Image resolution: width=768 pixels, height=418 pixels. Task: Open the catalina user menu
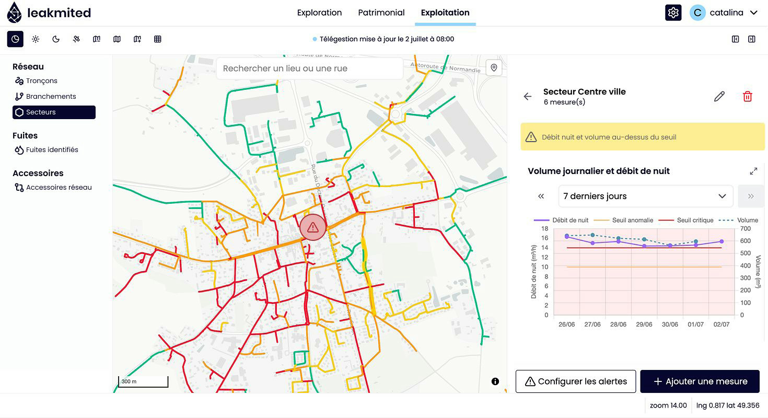pos(724,13)
